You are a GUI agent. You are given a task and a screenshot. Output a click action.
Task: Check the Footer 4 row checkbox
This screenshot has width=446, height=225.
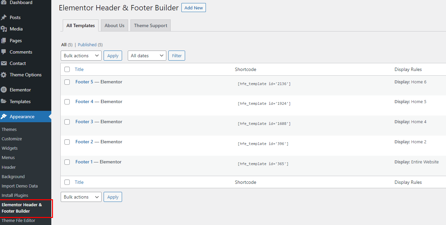point(67,102)
